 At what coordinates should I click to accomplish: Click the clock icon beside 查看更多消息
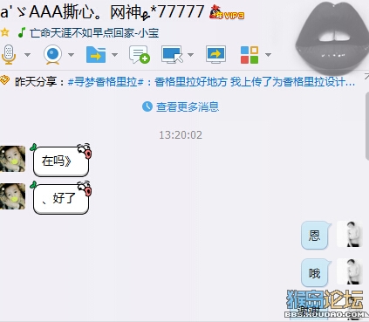[147, 106]
